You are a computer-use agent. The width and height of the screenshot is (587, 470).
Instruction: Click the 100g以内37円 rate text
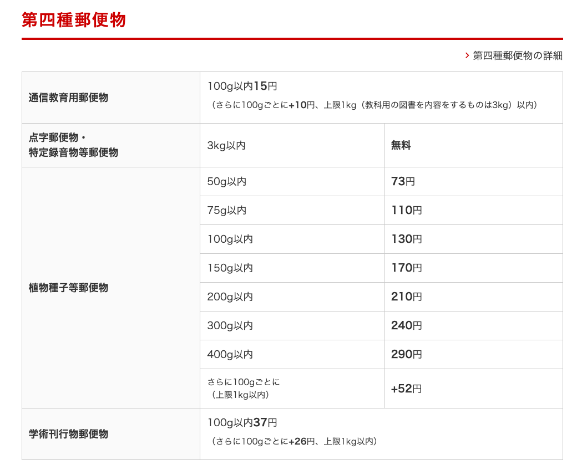[x=242, y=422]
